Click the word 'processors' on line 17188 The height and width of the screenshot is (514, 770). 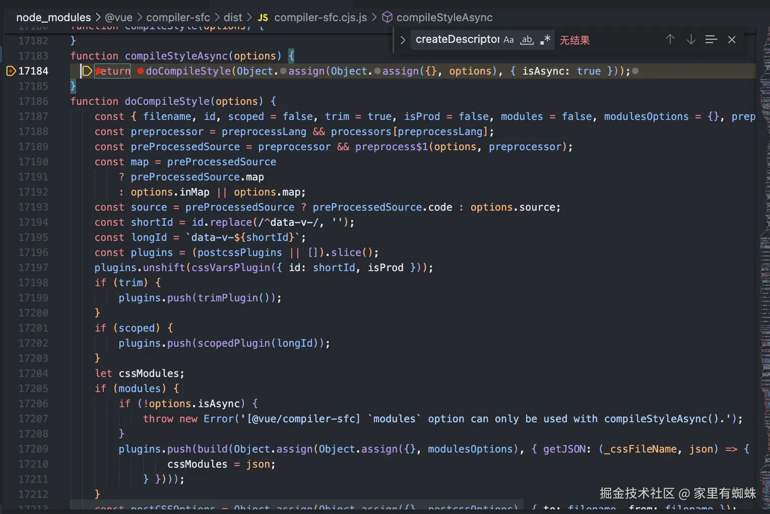pos(361,132)
